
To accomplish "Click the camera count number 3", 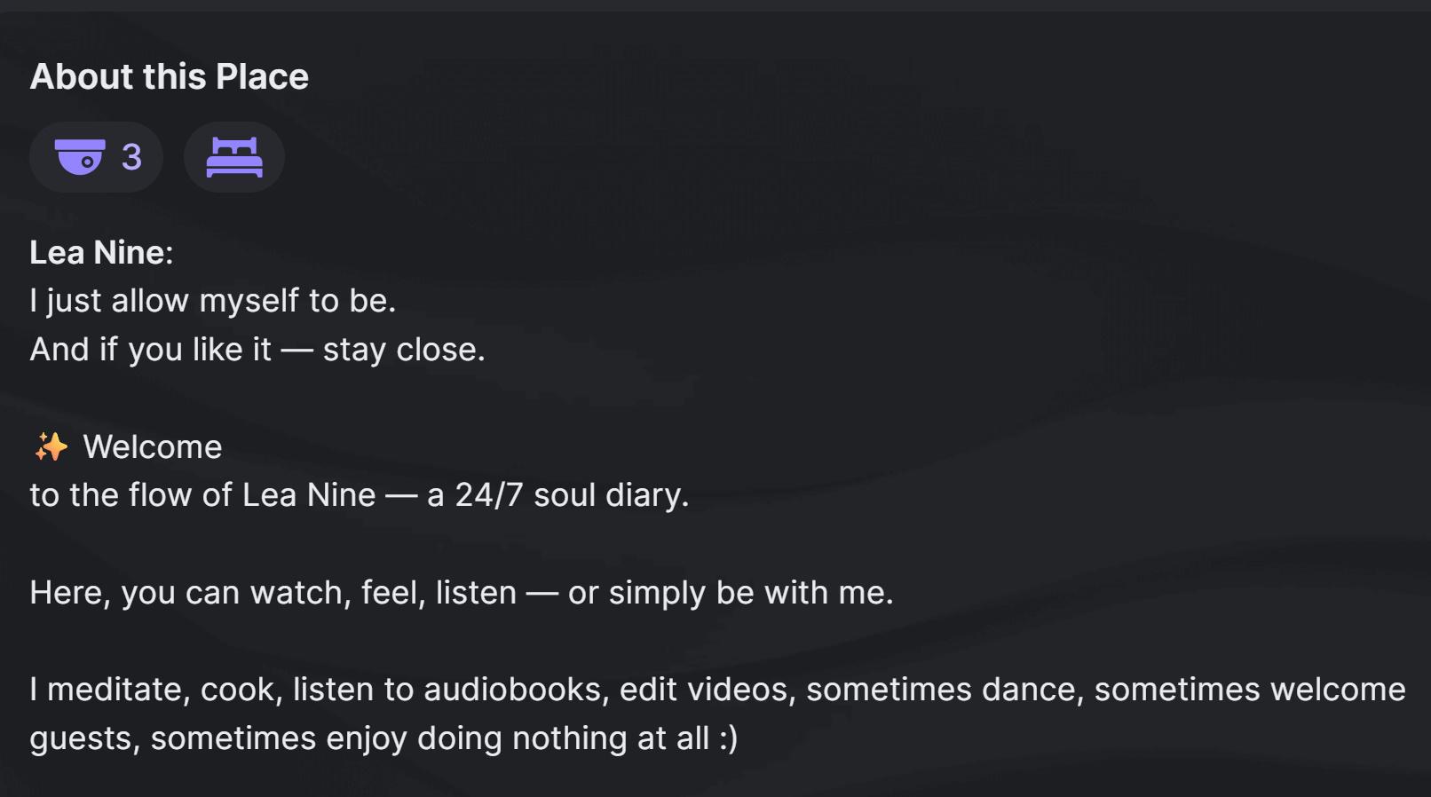I will pyautogui.click(x=131, y=157).
